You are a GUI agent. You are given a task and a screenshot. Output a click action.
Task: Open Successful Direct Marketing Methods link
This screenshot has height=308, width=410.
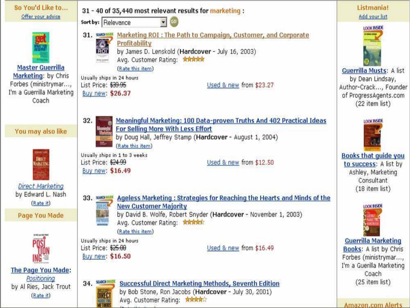point(199,284)
